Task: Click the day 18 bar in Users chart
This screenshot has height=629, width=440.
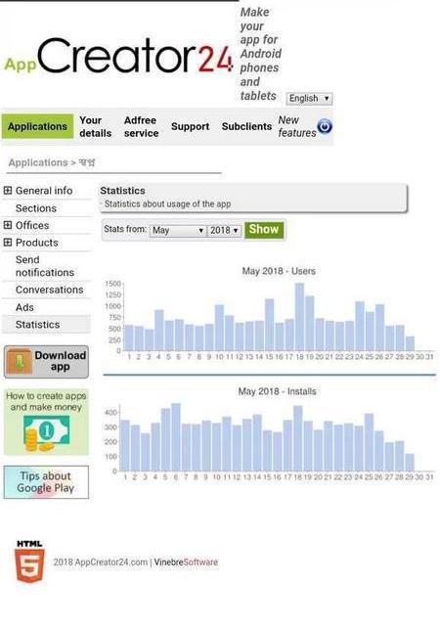Action: [x=299, y=317]
